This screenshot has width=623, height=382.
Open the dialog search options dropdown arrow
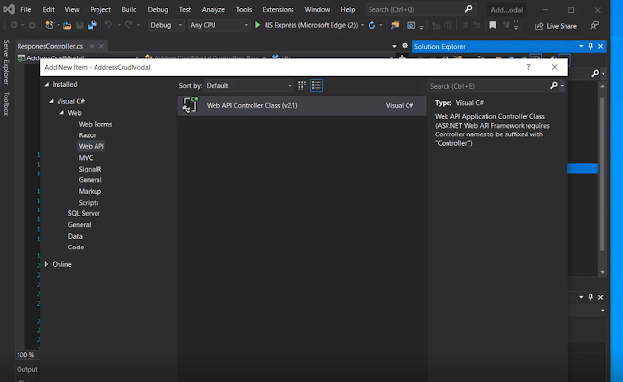coord(562,86)
